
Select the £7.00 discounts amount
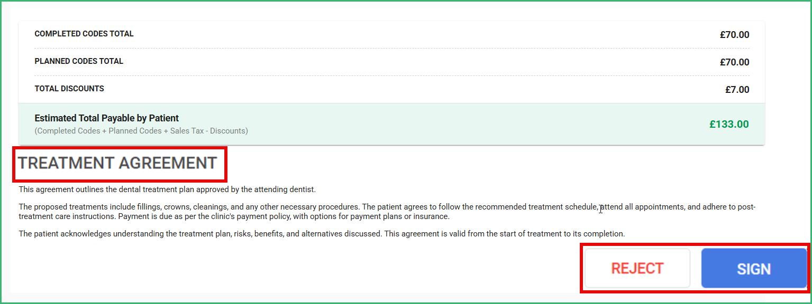click(737, 89)
